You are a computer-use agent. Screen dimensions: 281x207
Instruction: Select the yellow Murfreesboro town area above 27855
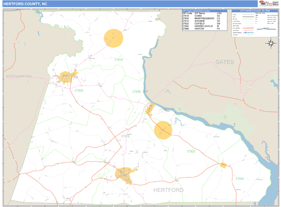[67, 77]
